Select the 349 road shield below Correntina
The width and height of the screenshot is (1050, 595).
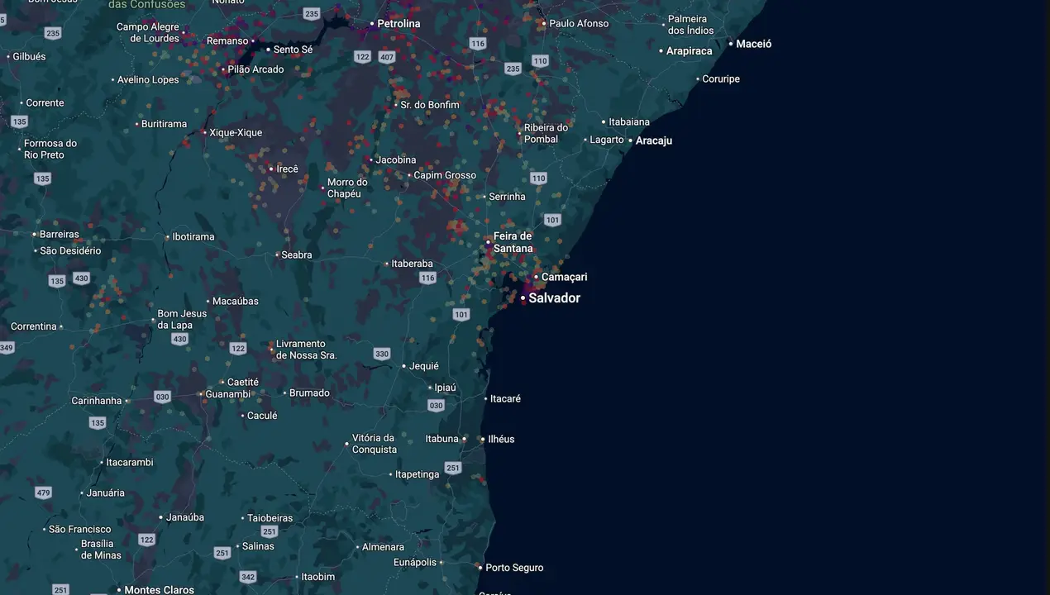(x=7, y=348)
